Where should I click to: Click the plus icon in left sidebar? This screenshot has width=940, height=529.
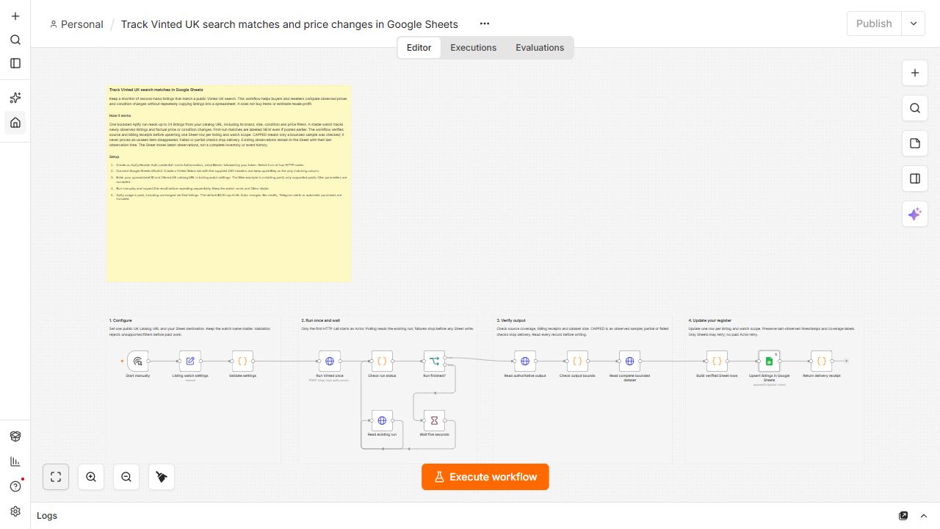tap(15, 16)
